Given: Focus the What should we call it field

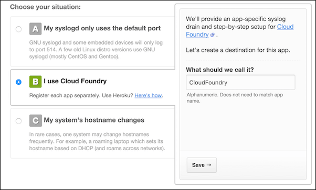Looking at the screenshot, I should [x=240, y=82].
